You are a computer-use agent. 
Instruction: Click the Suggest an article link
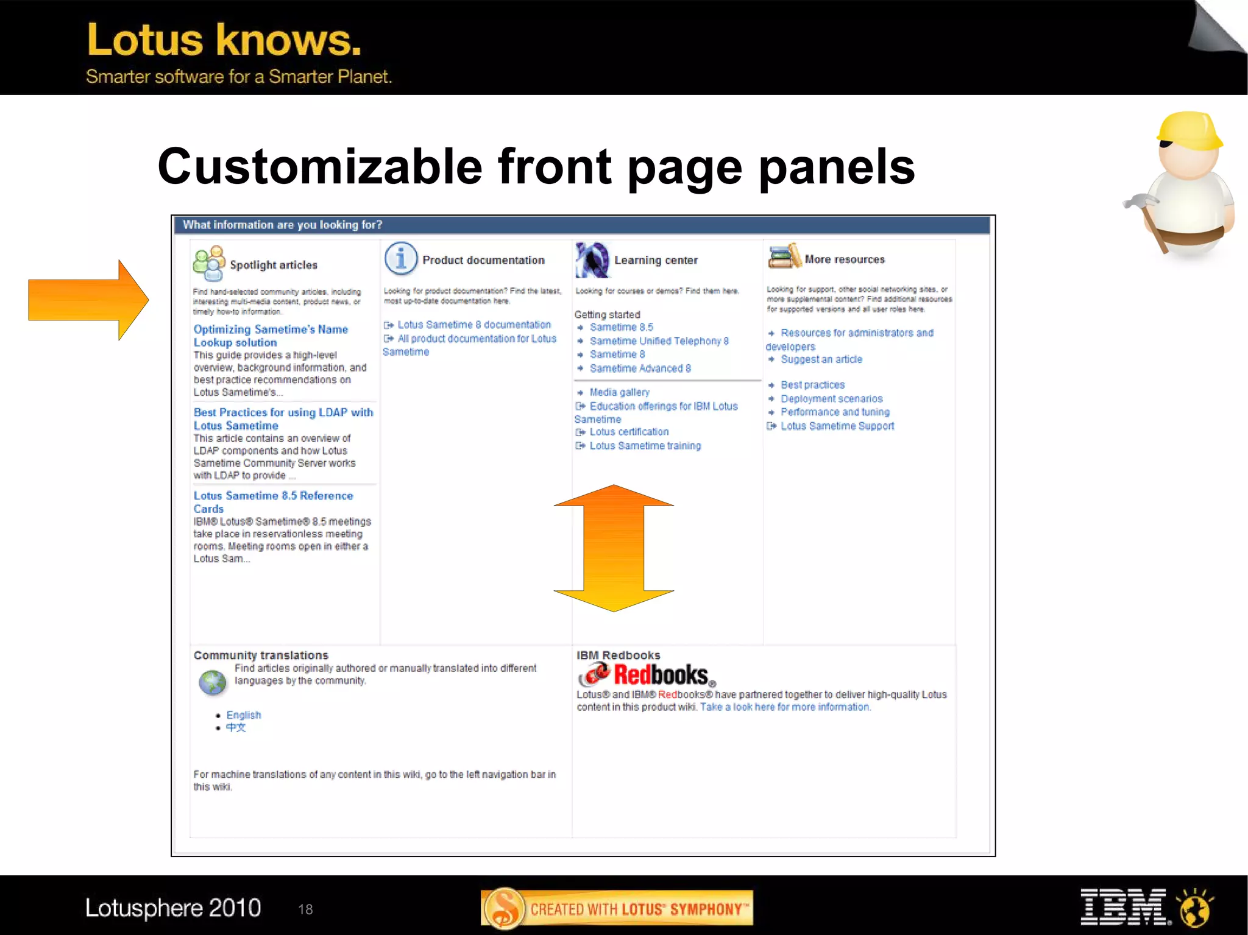coord(821,359)
